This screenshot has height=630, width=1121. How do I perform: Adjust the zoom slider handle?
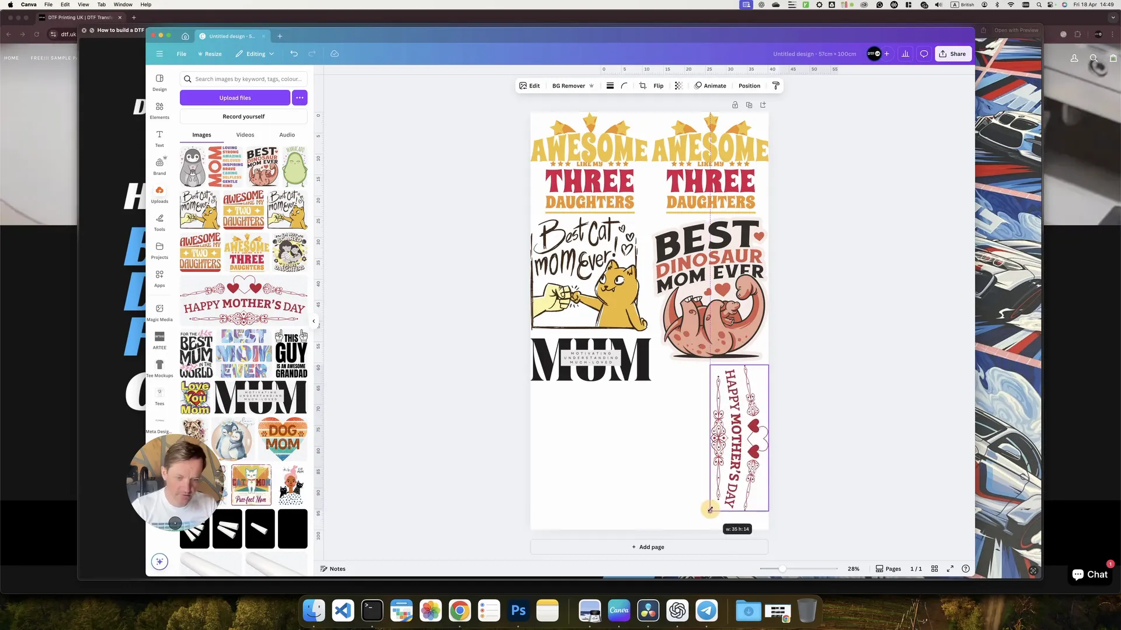click(782, 569)
